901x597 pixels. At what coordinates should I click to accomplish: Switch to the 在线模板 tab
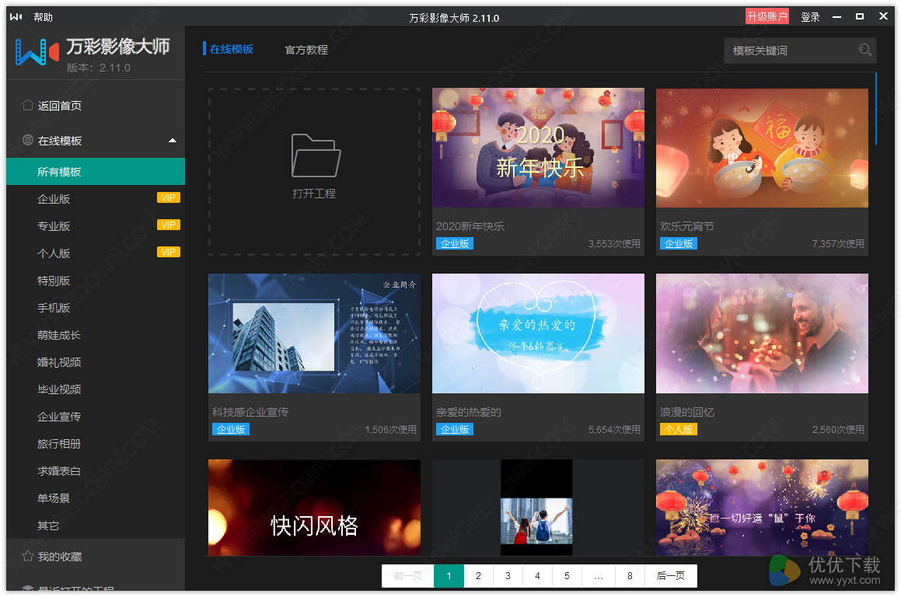[232, 50]
